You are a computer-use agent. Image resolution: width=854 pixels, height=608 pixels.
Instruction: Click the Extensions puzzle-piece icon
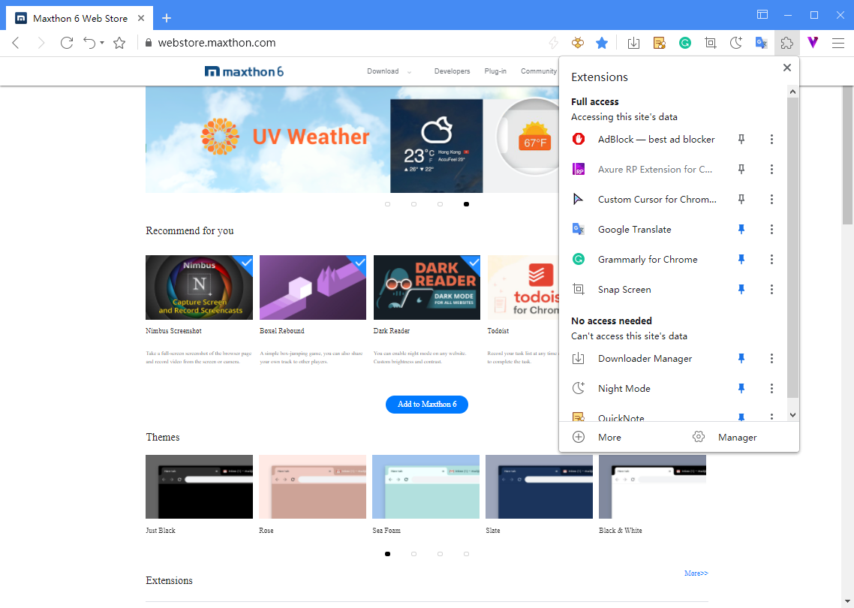(787, 43)
